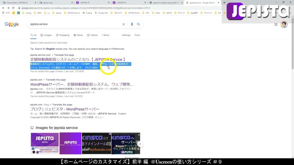Open the Preferences link in the language tip

coord(118,49)
